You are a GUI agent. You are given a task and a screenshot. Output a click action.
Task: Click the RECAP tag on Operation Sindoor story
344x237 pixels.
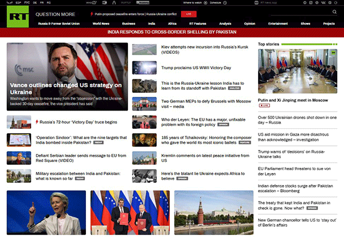coord(98,143)
